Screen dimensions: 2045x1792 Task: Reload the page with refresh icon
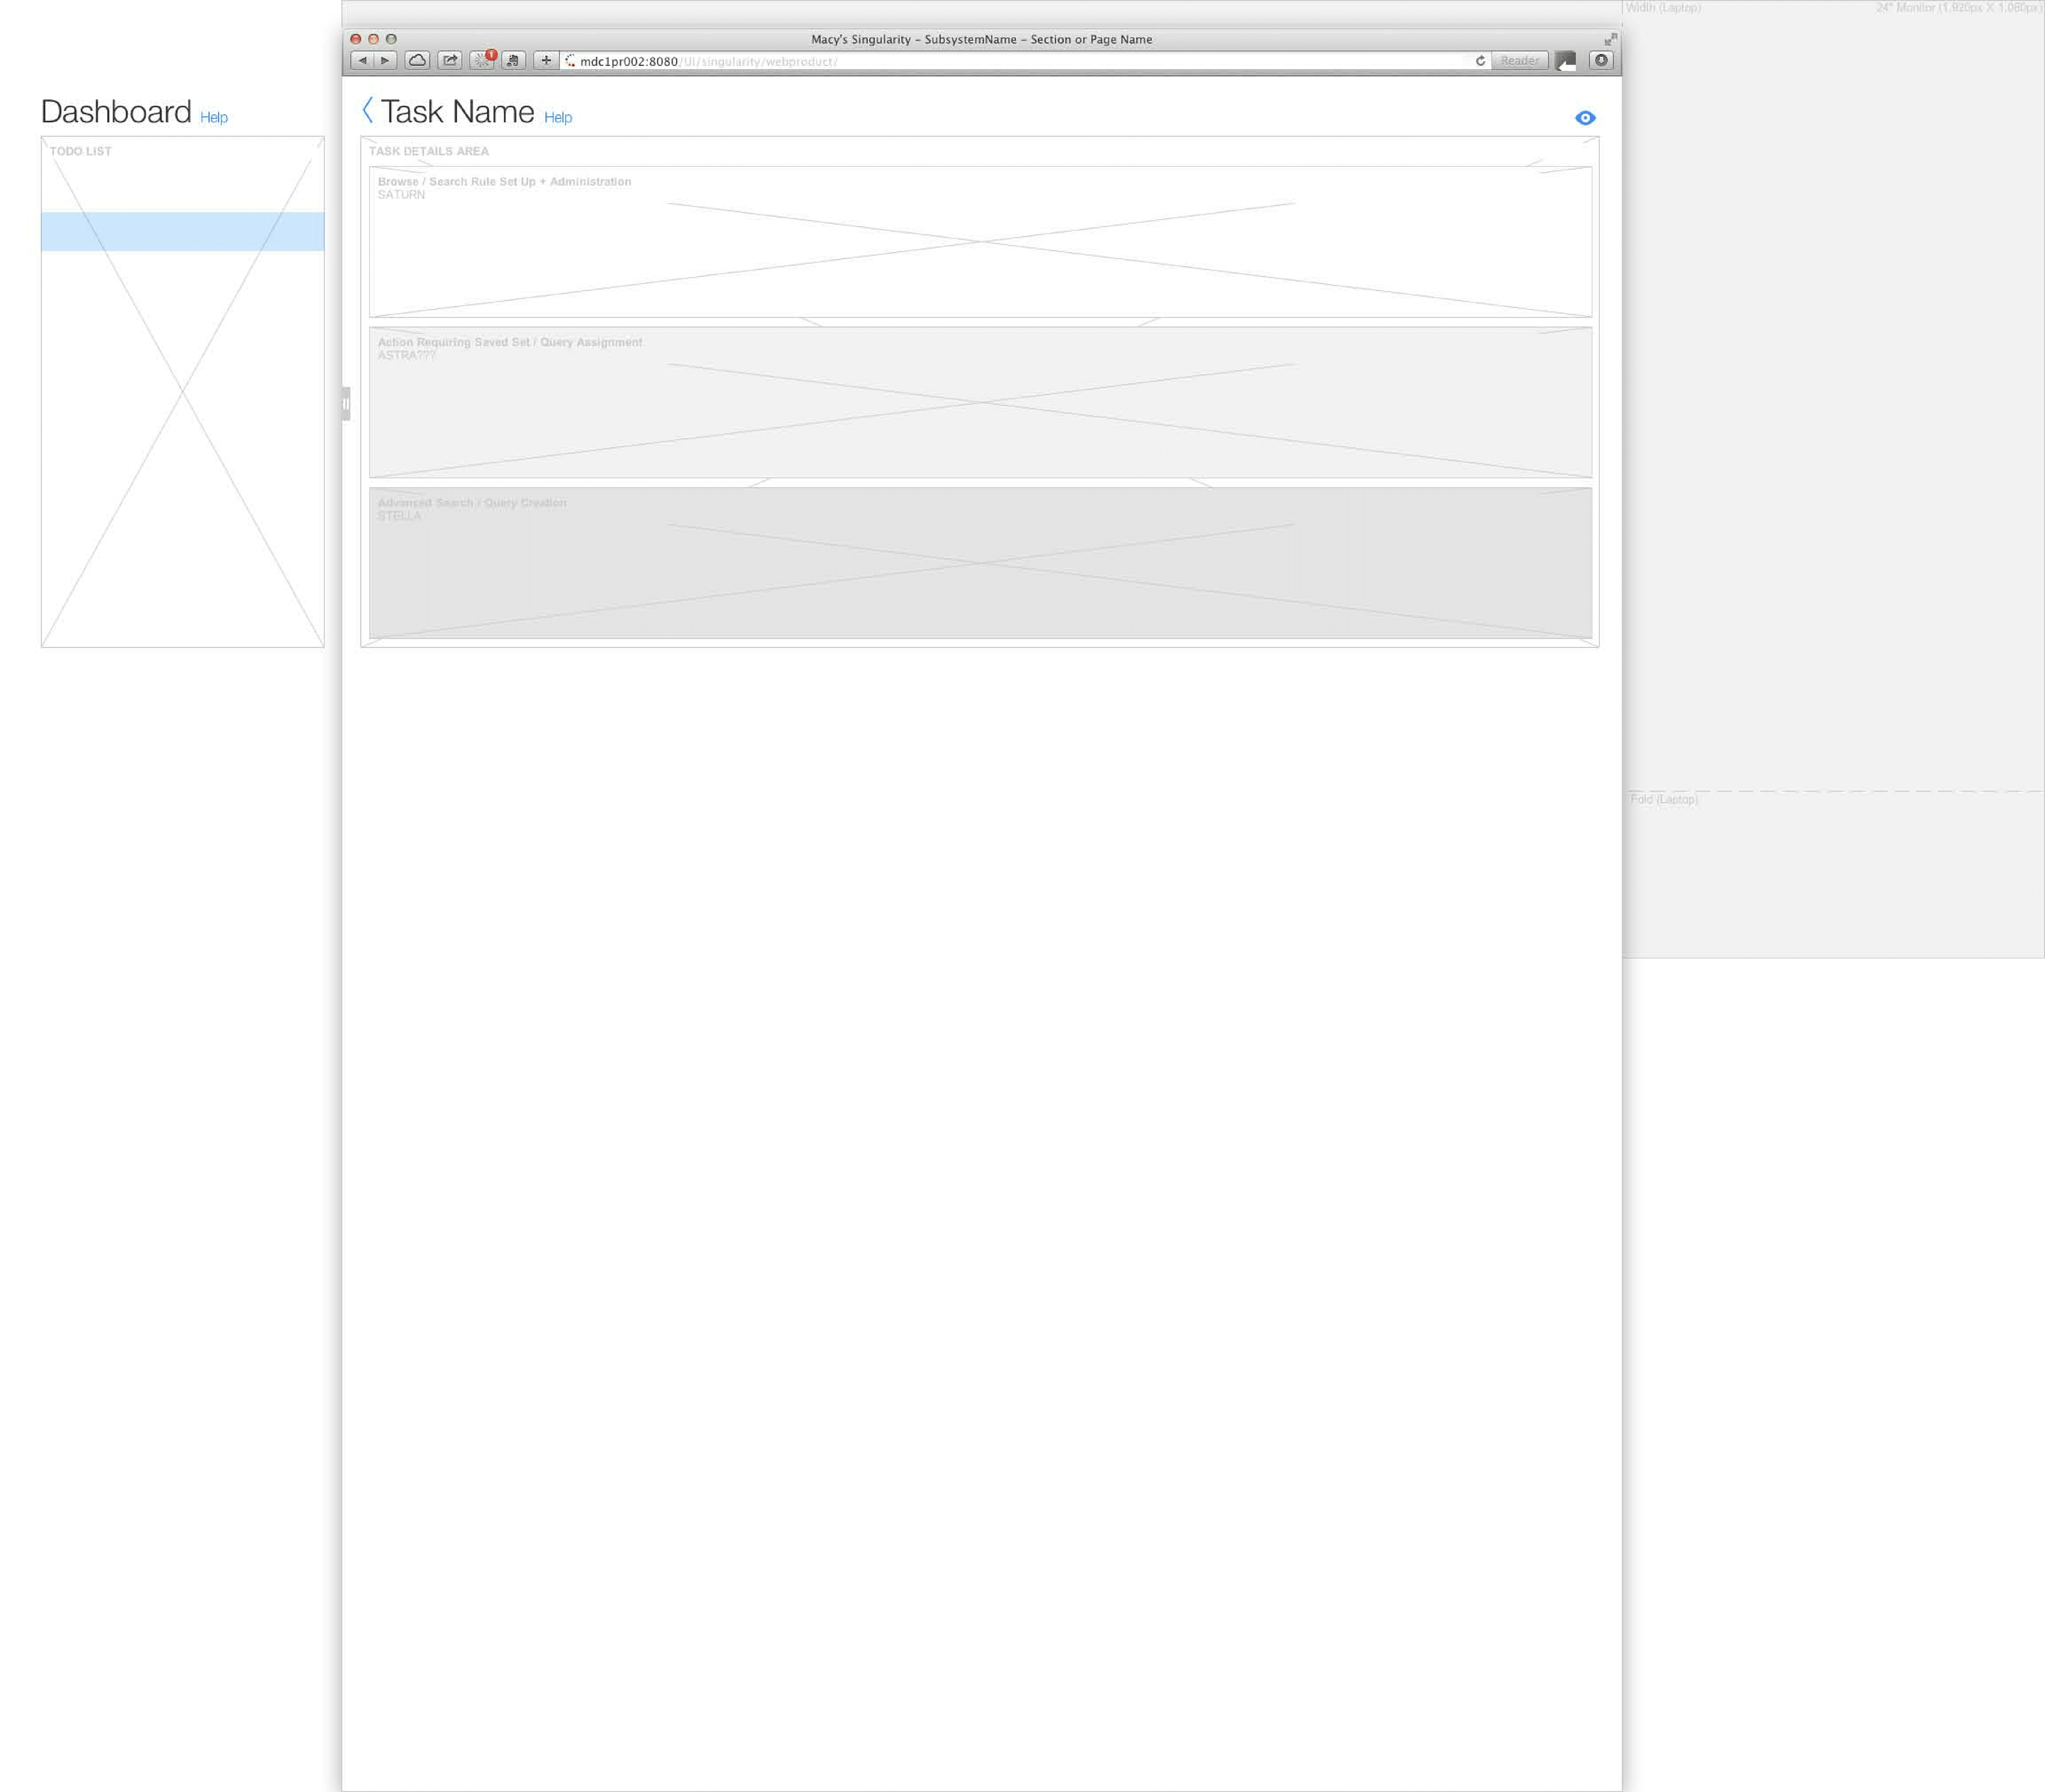click(x=1480, y=61)
